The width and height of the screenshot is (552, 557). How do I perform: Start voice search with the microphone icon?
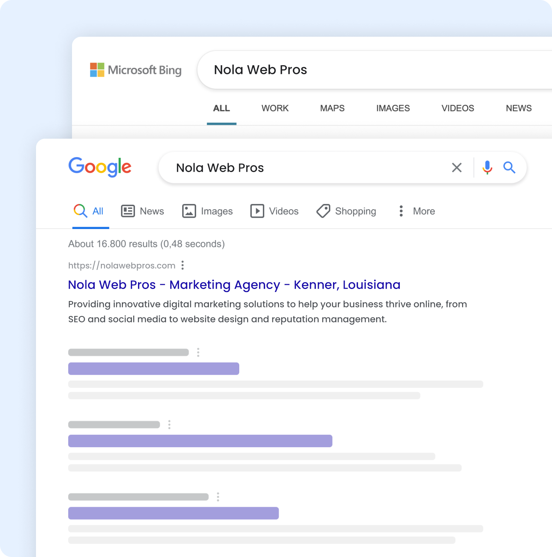(487, 168)
